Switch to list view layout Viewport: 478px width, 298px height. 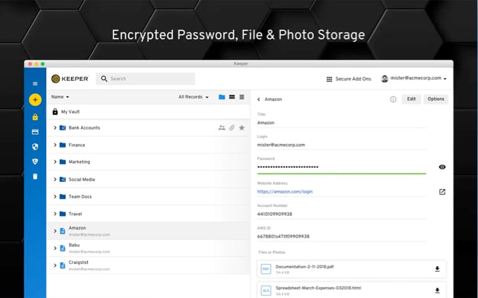pyautogui.click(x=242, y=97)
